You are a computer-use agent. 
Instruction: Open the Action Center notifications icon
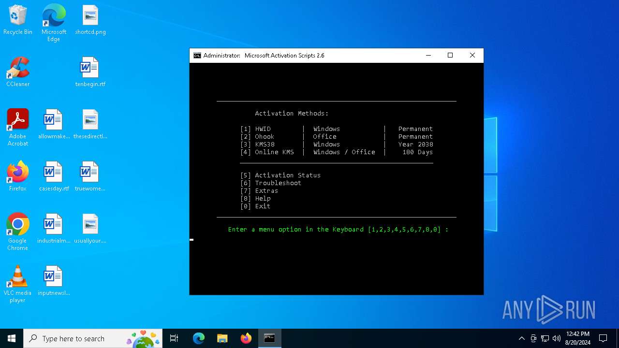[x=603, y=338]
